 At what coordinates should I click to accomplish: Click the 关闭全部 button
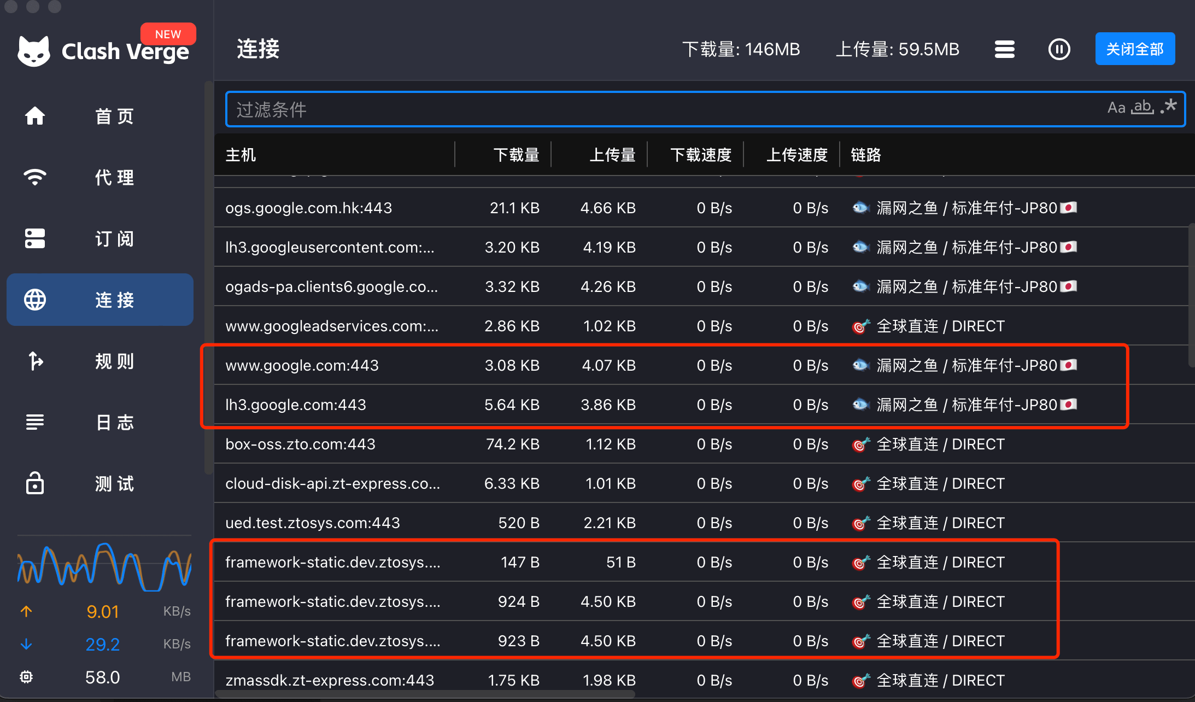[1135, 49]
